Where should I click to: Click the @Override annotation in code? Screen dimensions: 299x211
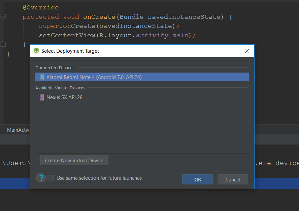(x=41, y=7)
